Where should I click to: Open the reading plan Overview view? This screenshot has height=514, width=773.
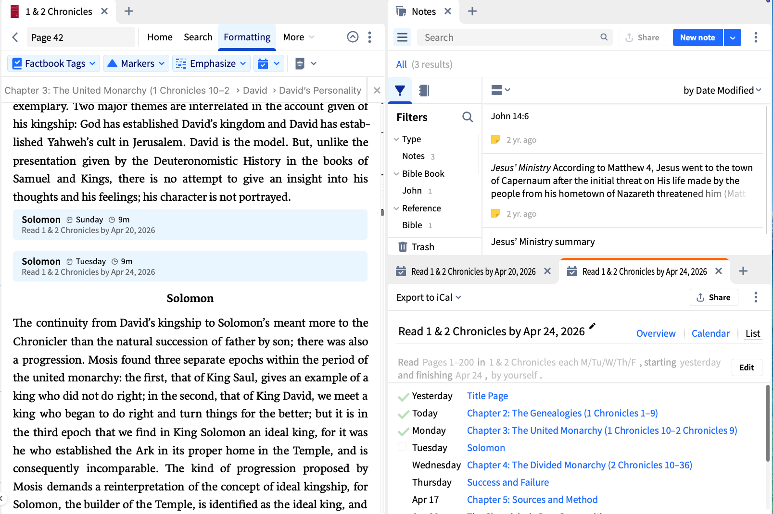click(x=656, y=333)
